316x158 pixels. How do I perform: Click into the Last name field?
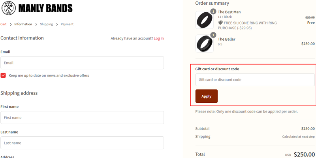[82, 143]
